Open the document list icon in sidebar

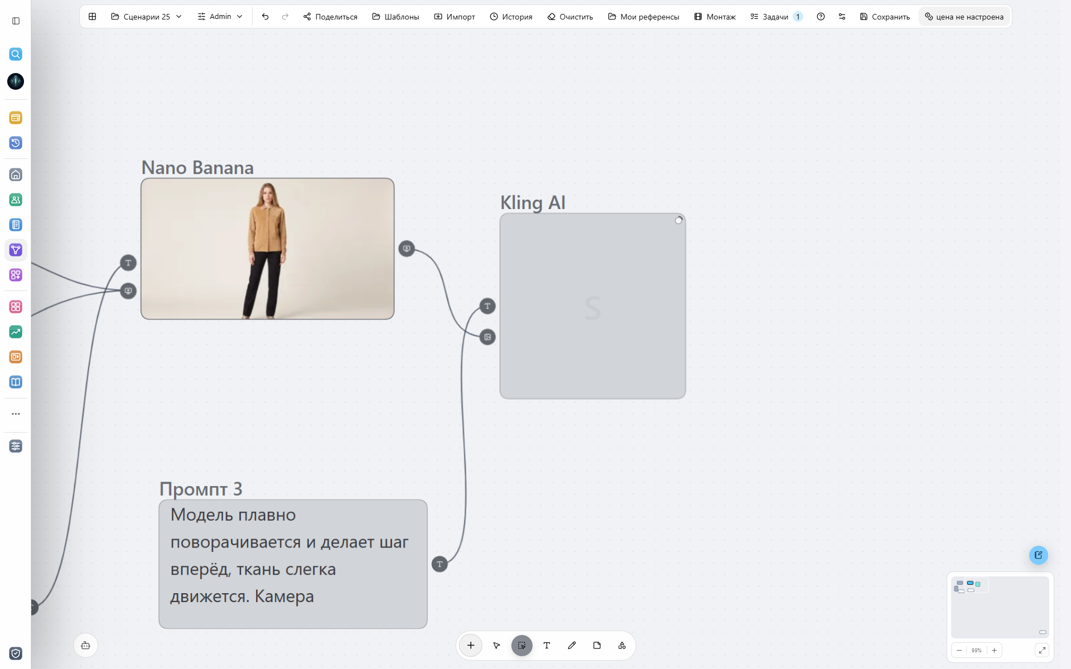[x=16, y=225]
